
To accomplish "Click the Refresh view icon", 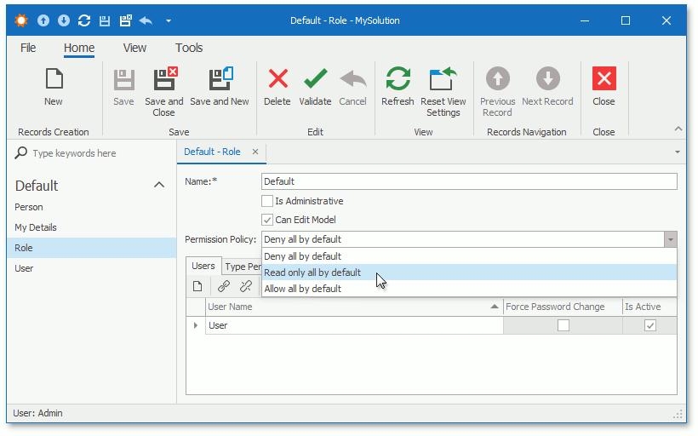I will [398, 80].
